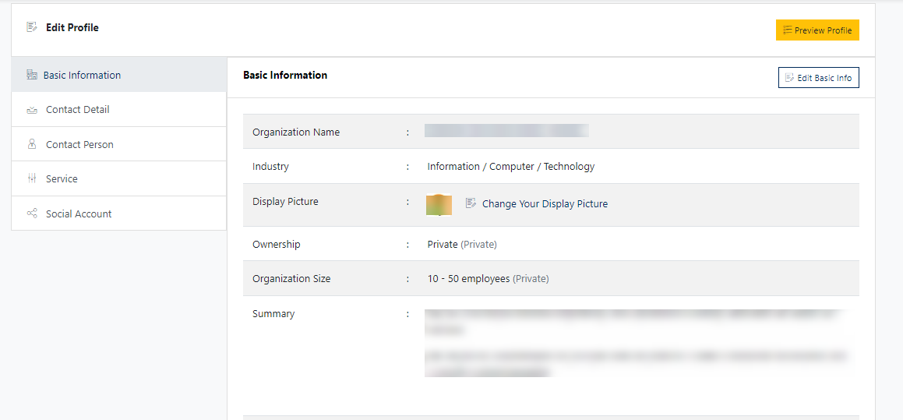Go to the Service section
This screenshot has height=420, width=903.
point(62,179)
